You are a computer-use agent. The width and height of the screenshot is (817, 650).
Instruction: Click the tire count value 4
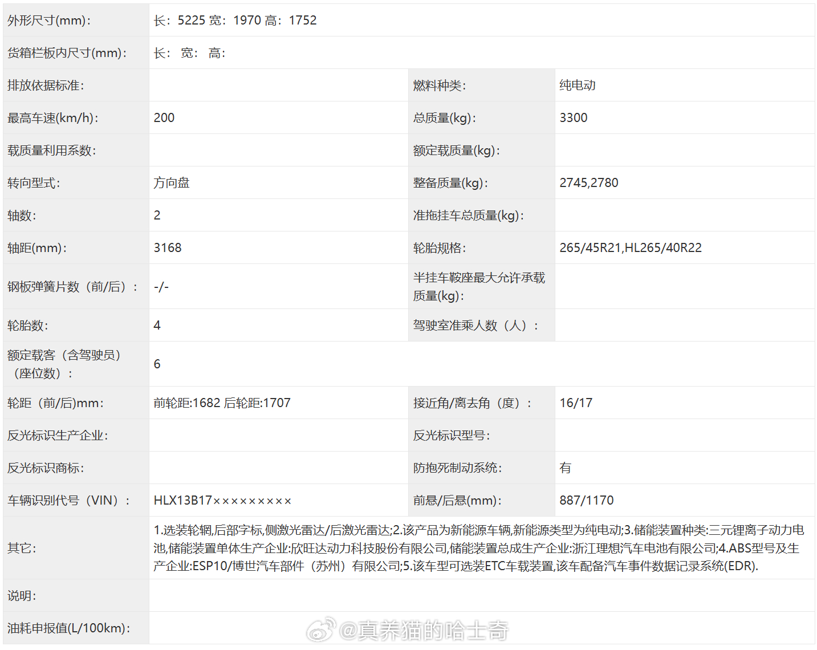coord(157,326)
